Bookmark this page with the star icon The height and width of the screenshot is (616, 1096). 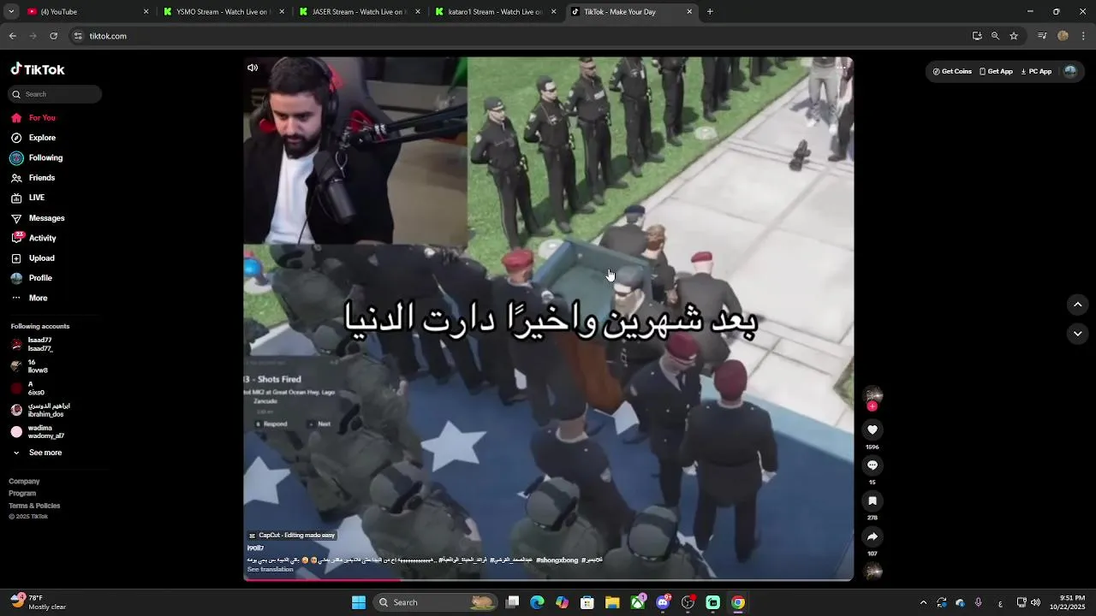coord(1014,36)
